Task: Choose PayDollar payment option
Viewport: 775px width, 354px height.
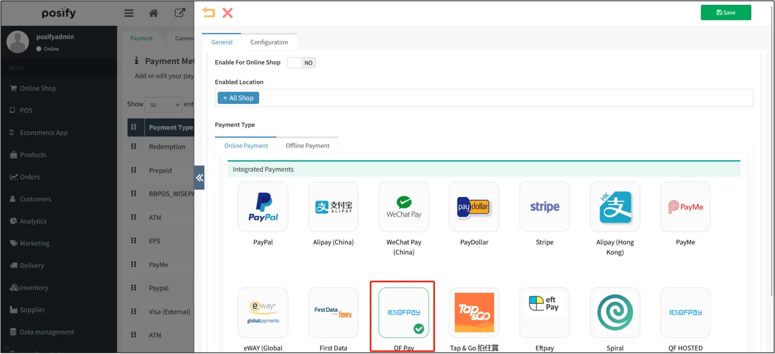Action: coord(474,207)
